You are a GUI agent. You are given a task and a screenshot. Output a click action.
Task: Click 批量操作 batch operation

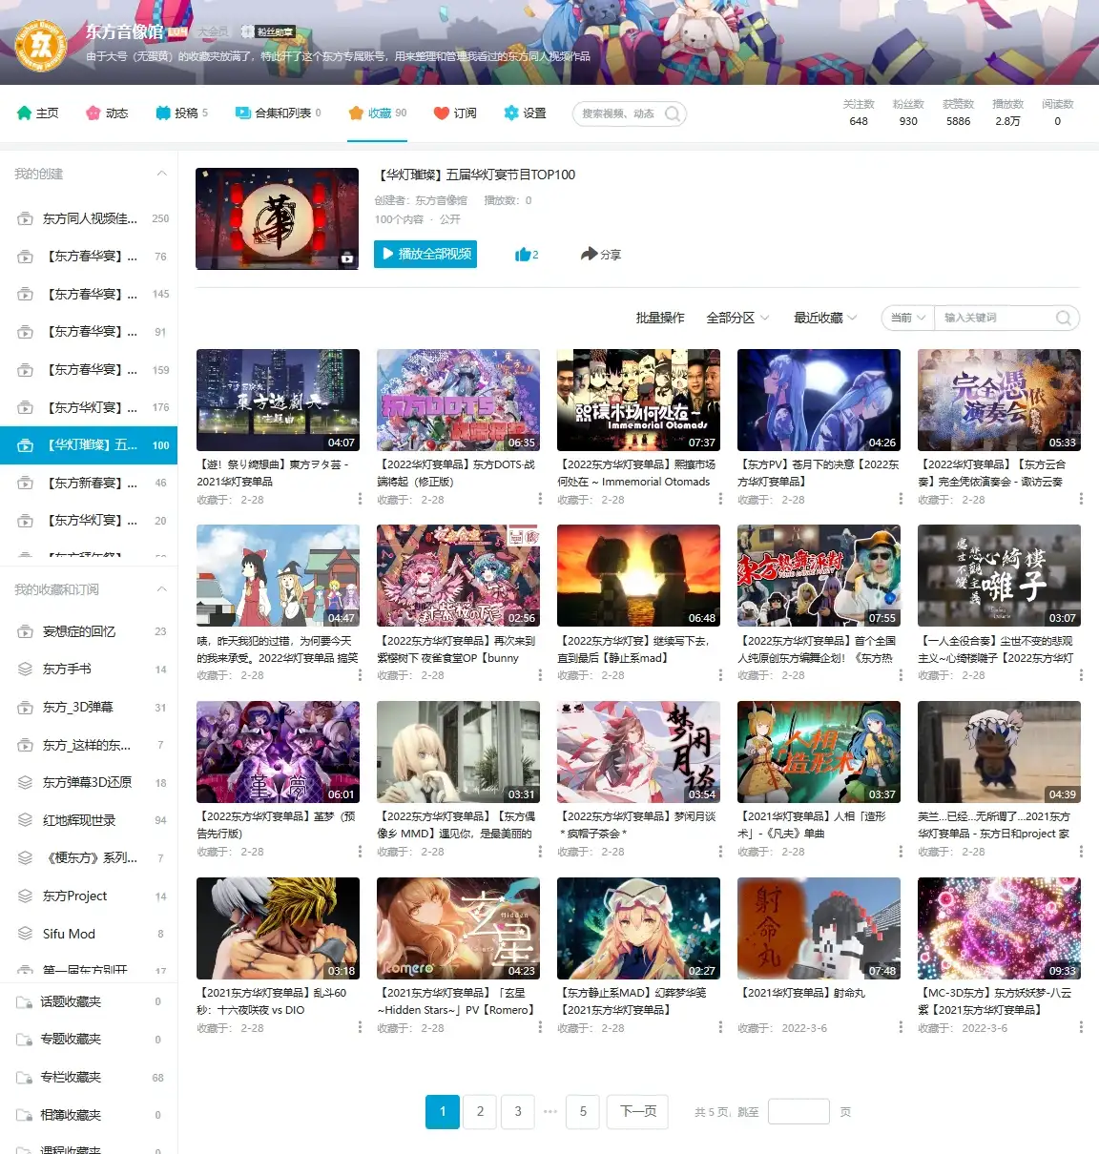click(660, 318)
